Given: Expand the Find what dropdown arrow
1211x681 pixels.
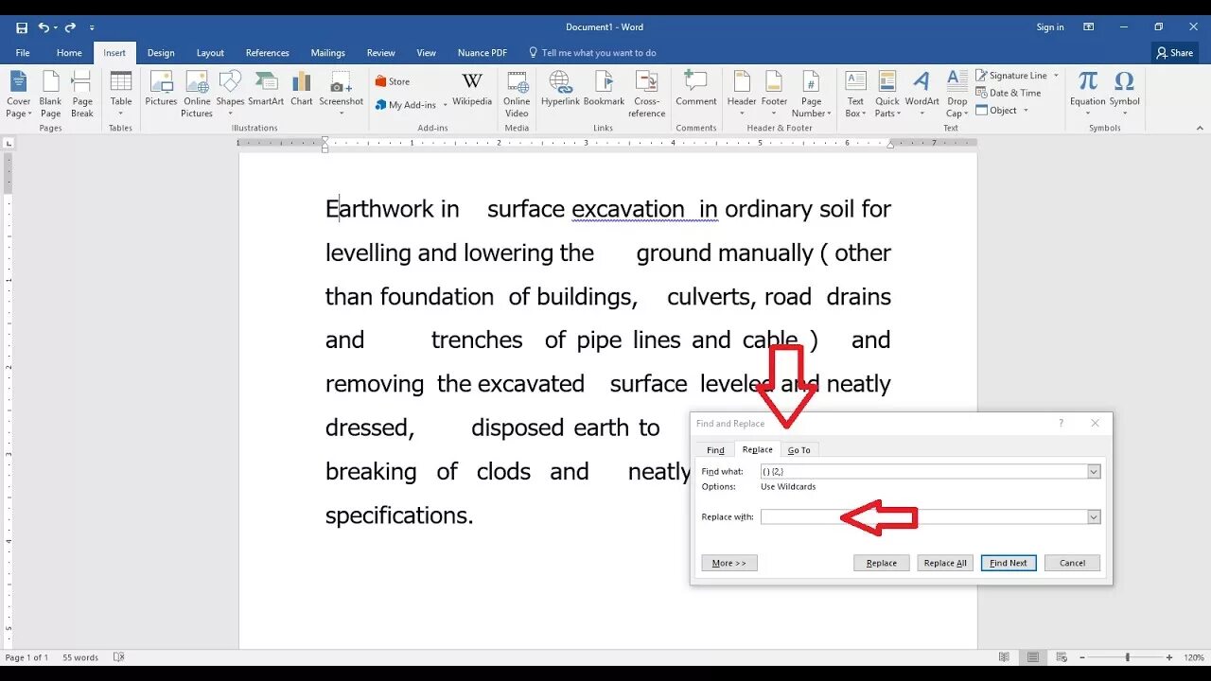Looking at the screenshot, I should tap(1094, 471).
